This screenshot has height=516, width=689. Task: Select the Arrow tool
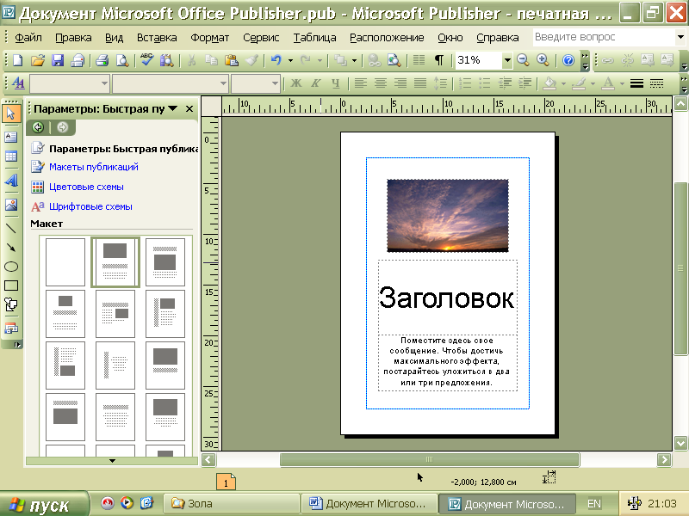(11, 248)
